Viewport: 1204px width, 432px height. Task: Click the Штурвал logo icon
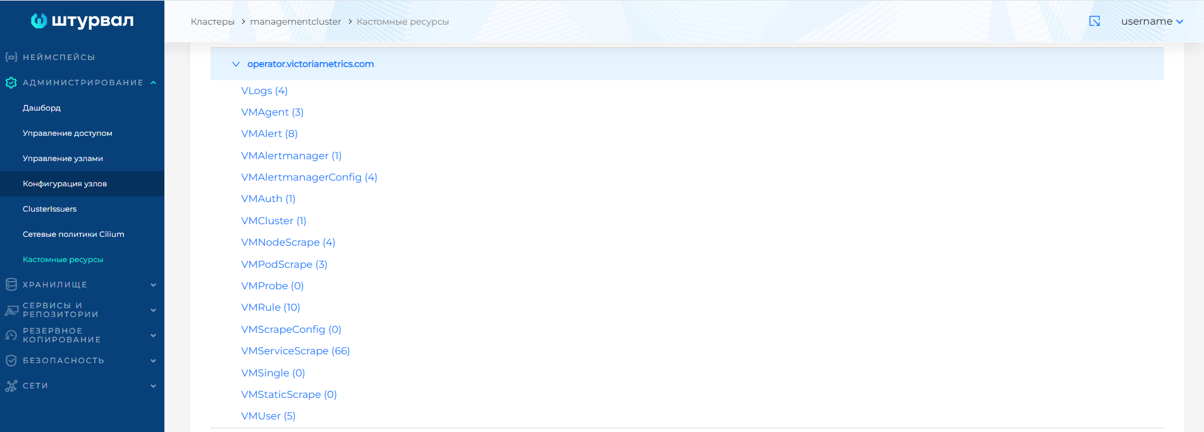[39, 21]
